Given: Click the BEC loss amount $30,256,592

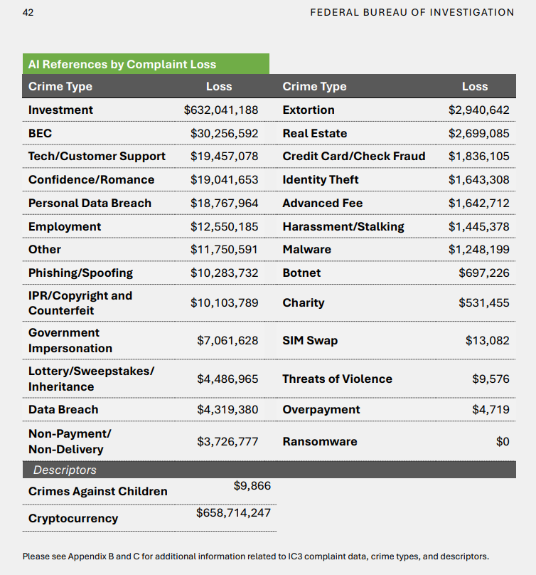Looking at the screenshot, I should [x=224, y=134].
